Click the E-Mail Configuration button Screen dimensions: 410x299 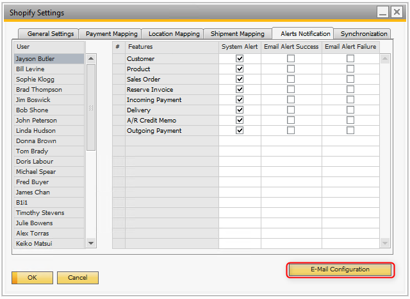(x=340, y=269)
